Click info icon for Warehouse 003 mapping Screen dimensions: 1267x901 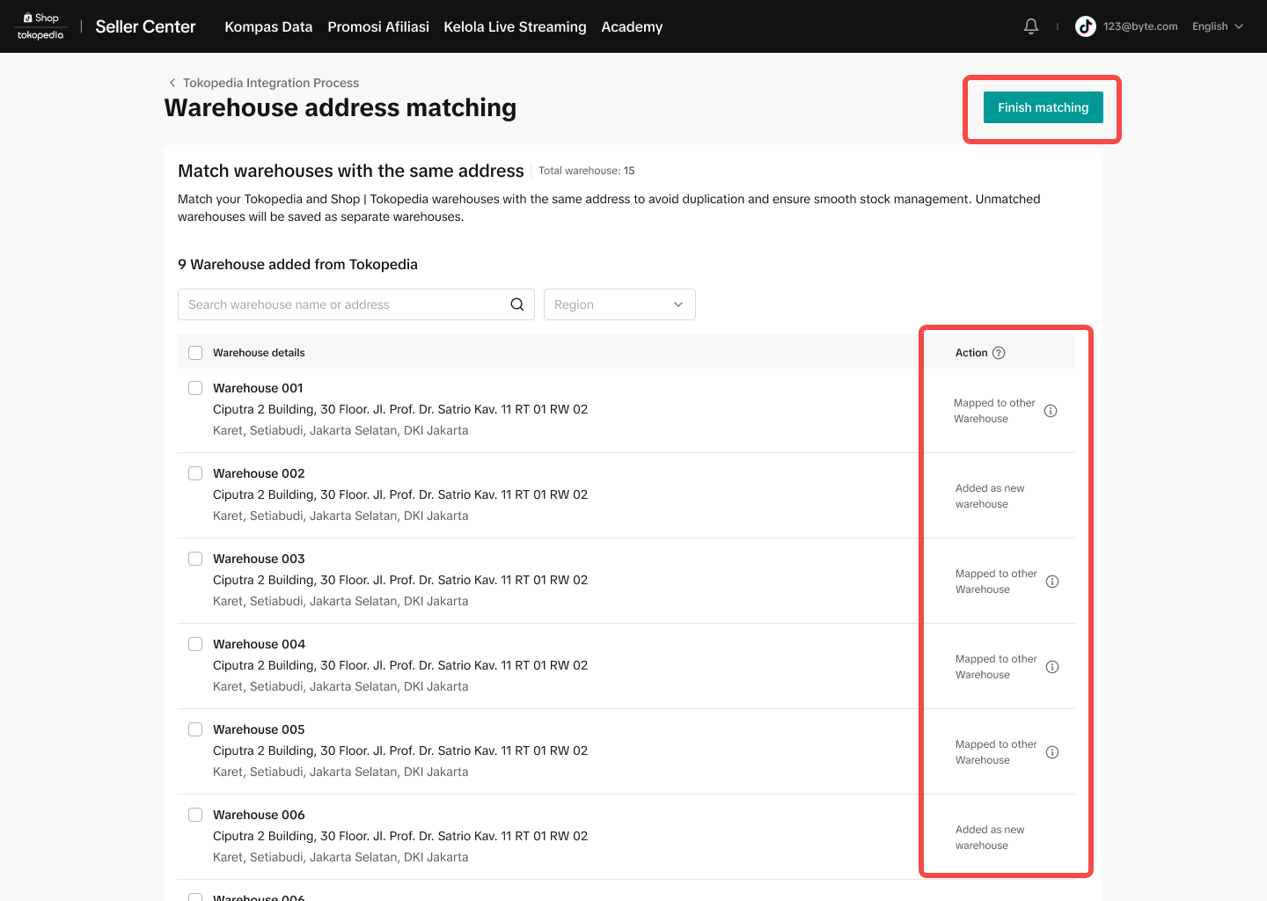tap(1052, 582)
